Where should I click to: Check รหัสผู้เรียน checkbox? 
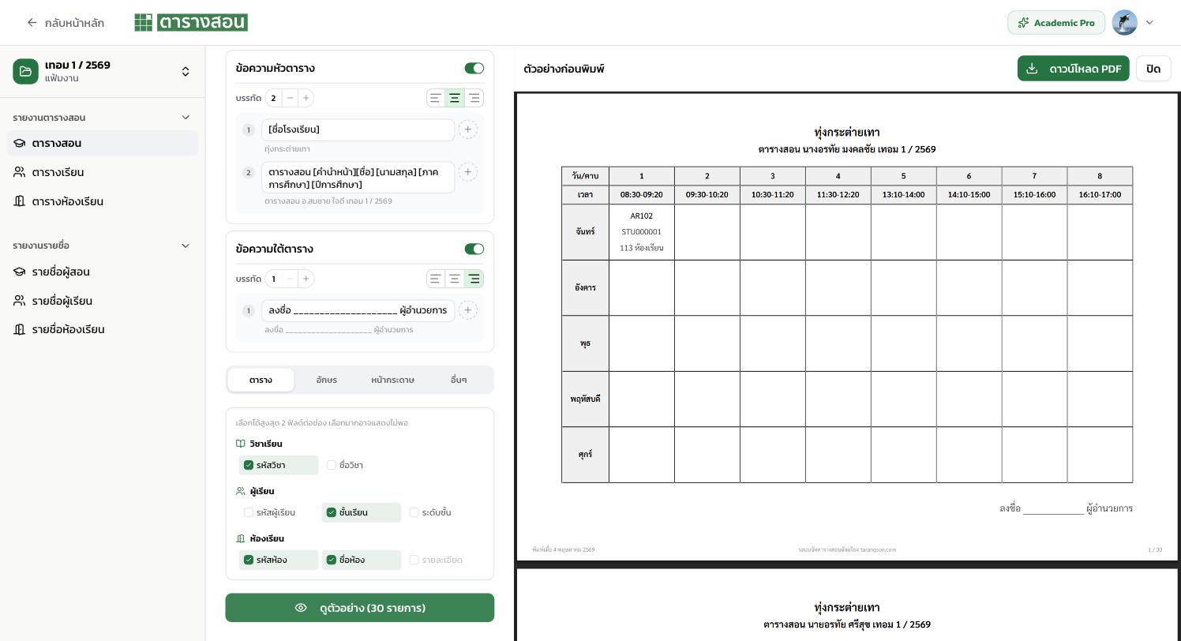(x=249, y=512)
